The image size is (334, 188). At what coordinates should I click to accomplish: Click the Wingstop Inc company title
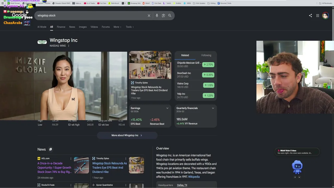[x=64, y=40]
